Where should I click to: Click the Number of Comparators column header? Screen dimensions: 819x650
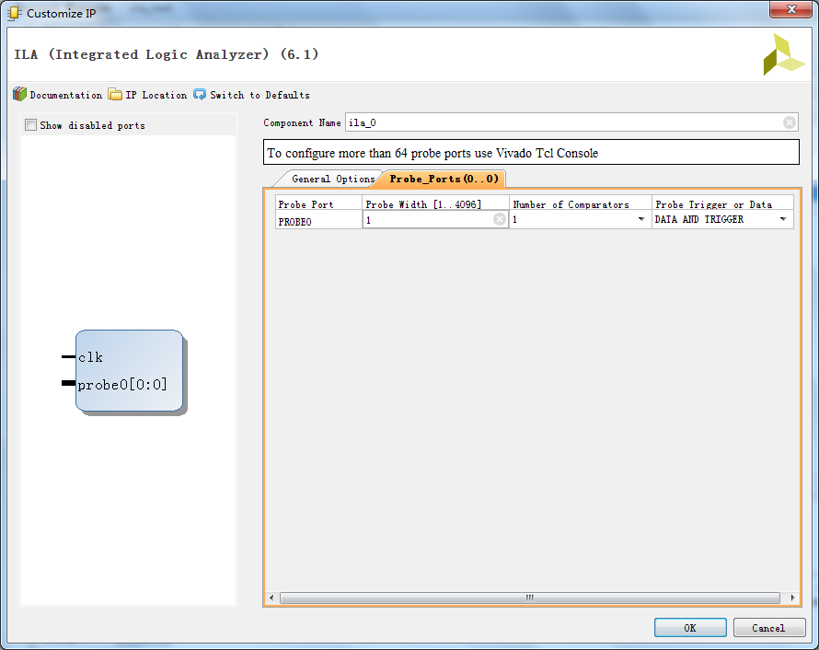click(x=581, y=203)
